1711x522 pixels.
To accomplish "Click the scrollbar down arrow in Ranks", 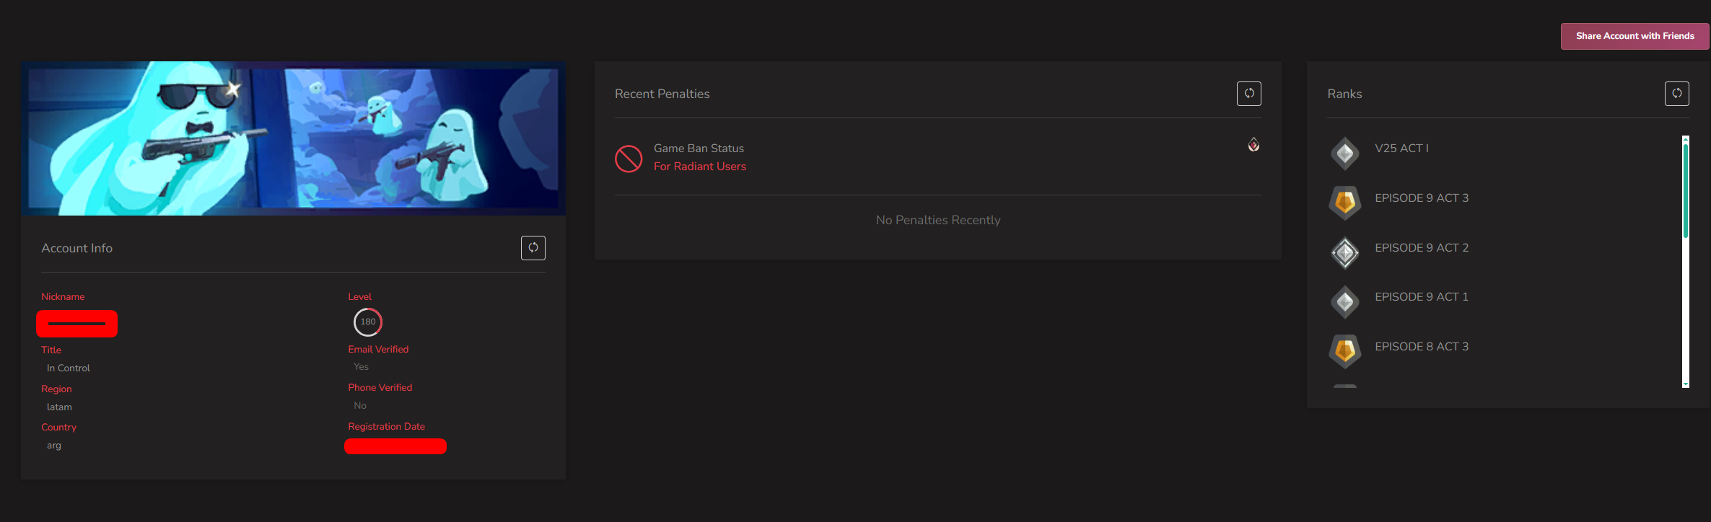I will click(x=1686, y=384).
